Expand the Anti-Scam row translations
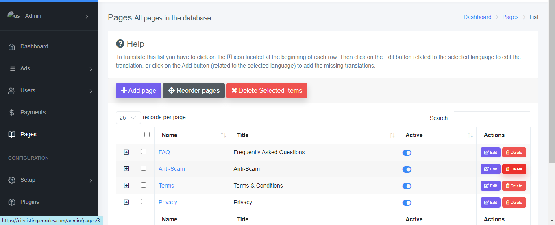Image resolution: width=555 pixels, height=225 pixels. point(126,169)
